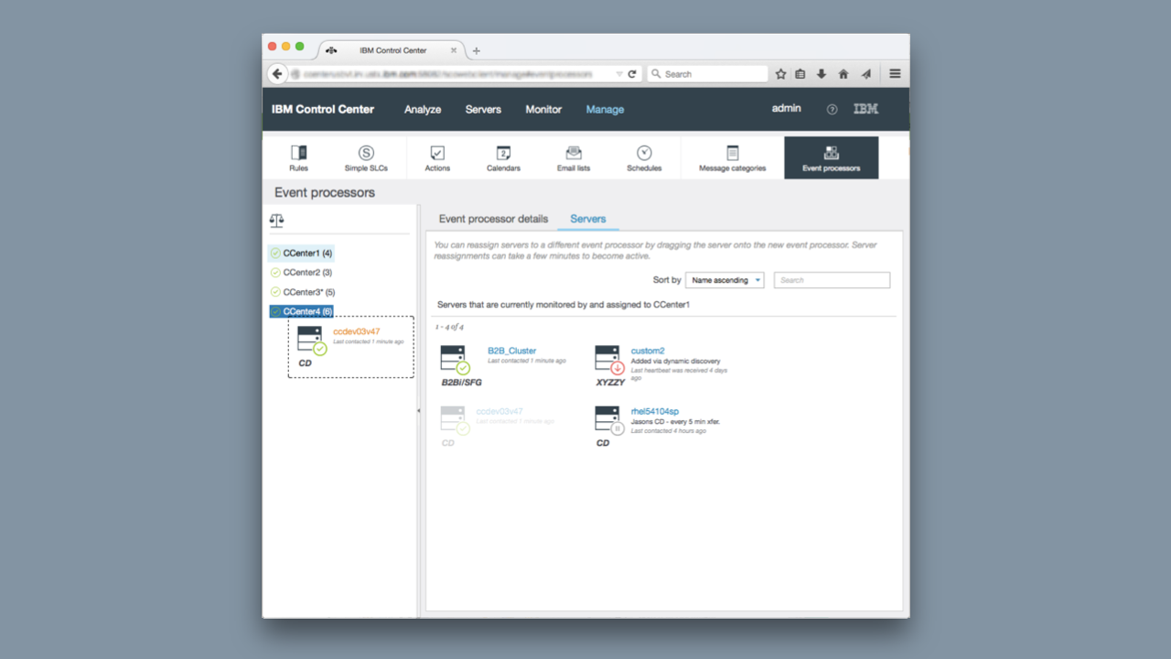Bookmark page with the star icon

780,74
